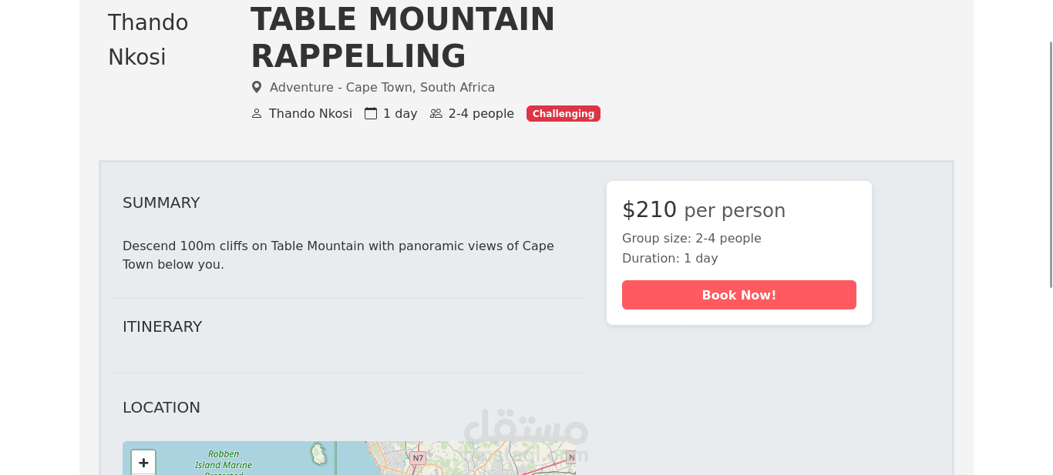Viewport: 1053px width, 475px height.
Task: Click the LOCATION section heading
Action: click(x=161, y=407)
